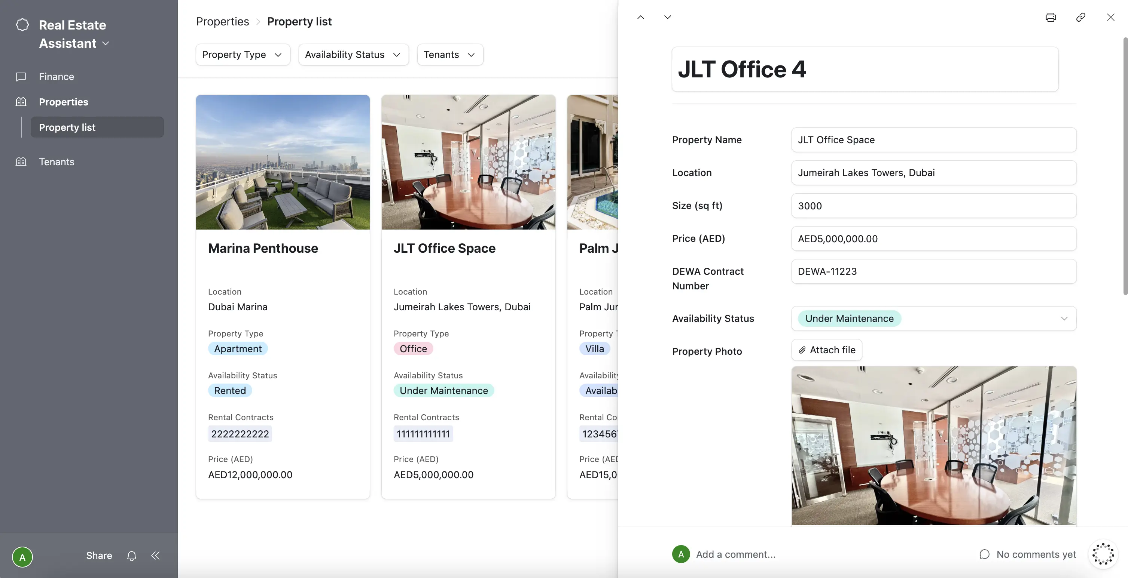Go to previous record with up arrow

[641, 18]
